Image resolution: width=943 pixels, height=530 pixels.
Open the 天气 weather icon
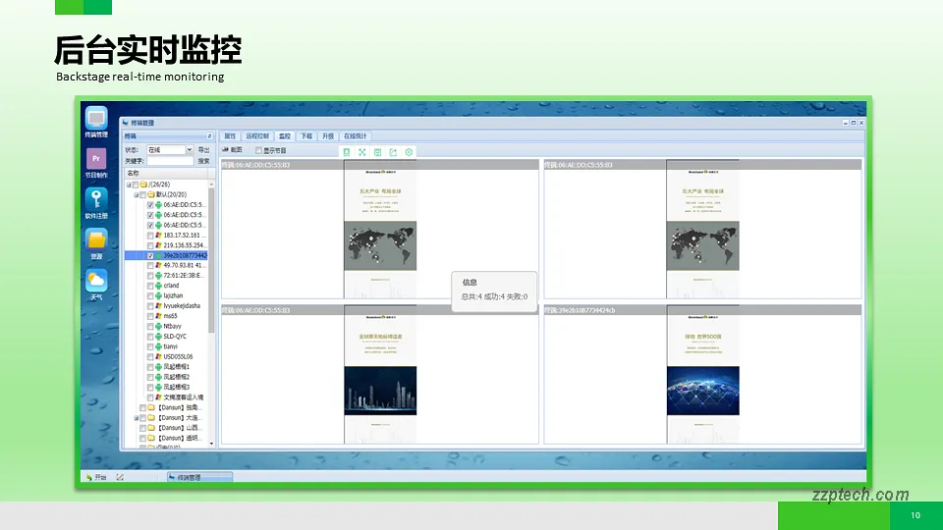coord(96,283)
